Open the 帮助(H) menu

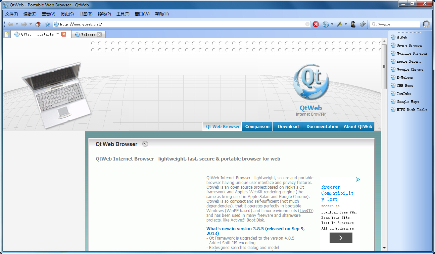click(x=162, y=14)
